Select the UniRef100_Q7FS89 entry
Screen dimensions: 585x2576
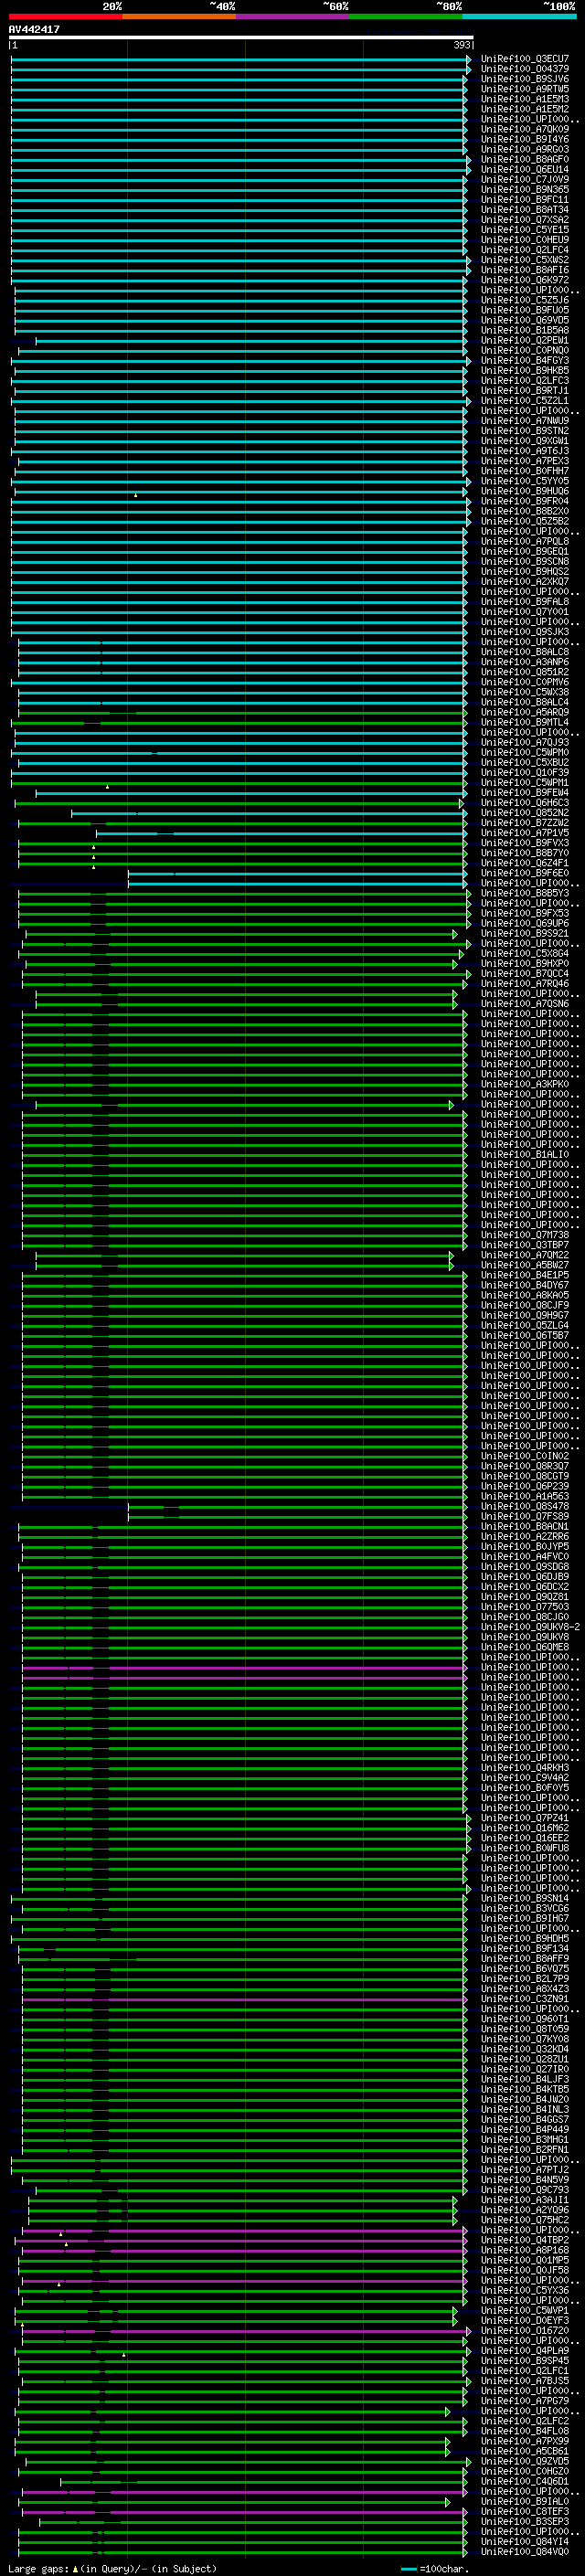(x=524, y=1516)
